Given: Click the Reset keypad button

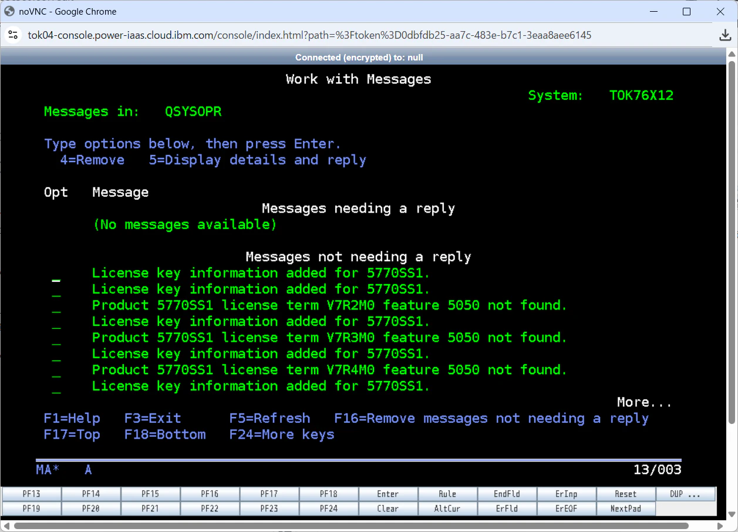Looking at the screenshot, I should [x=626, y=494].
